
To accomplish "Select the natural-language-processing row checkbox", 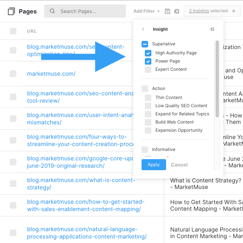I will click(13, 233).
